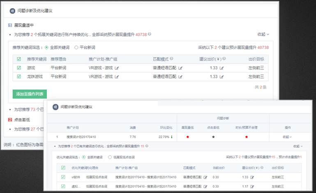This screenshot has width=316, height=193.
Task: Edit match mode in vr软件 row
Action: click(x=205, y=177)
